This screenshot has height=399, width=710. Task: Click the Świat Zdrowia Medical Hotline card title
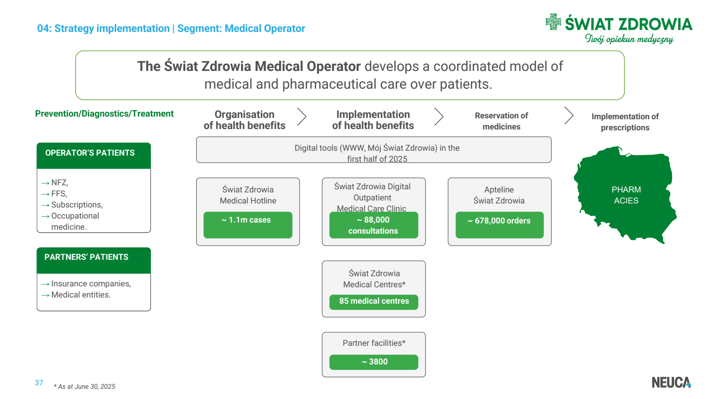[248, 195]
